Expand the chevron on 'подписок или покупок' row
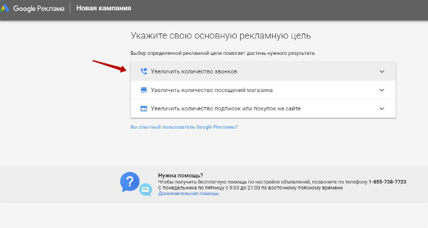Image resolution: width=428 pixels, height=228 pixels. [x=382, y=109]
